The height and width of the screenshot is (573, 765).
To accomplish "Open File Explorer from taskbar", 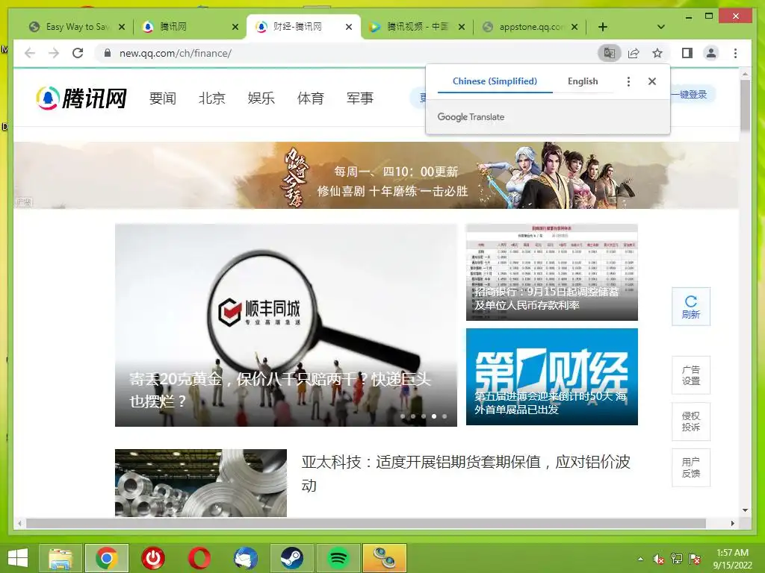I will click(x=60, y=558).
